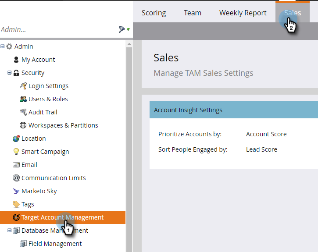Select the Team tab
Screen dimensions: 318x252
coord(192,13)
